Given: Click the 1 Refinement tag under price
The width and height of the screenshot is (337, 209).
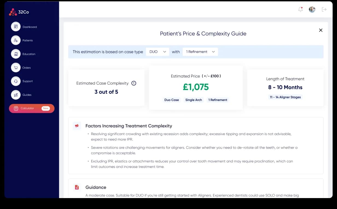Looking at the screenshot, I should click(218, 100).
